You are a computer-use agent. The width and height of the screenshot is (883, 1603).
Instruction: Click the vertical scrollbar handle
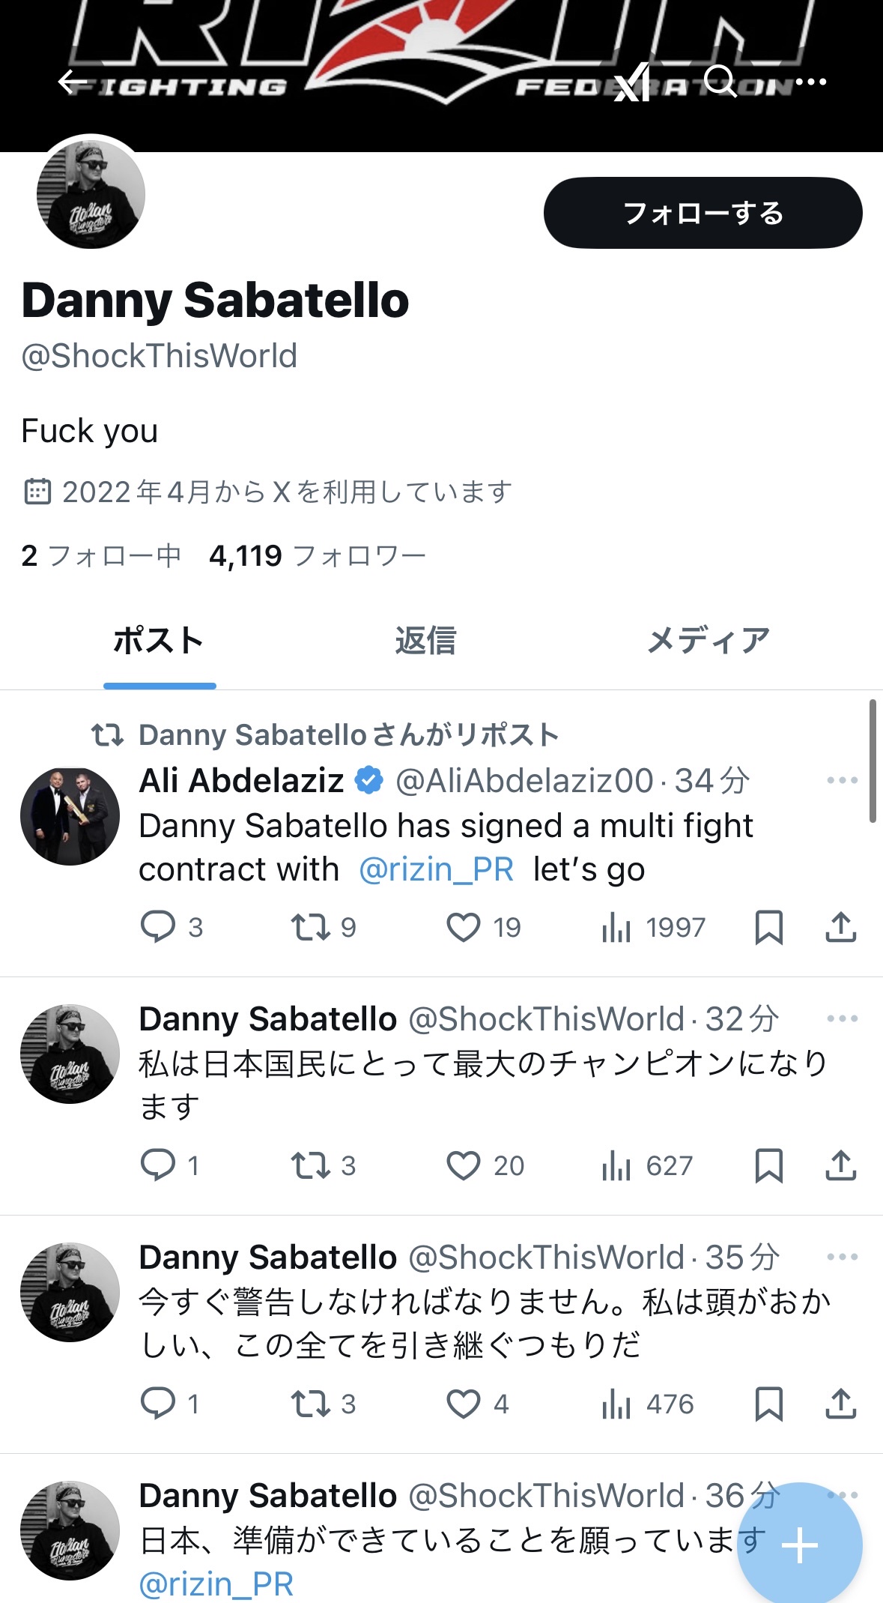(873, 761)
